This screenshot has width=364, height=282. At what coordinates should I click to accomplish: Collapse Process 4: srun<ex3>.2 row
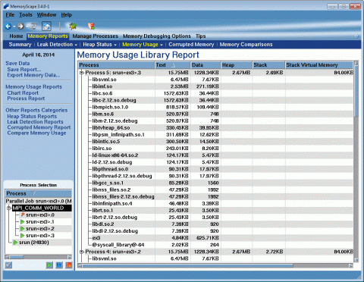pyautogui.click(x=82, y=252)
